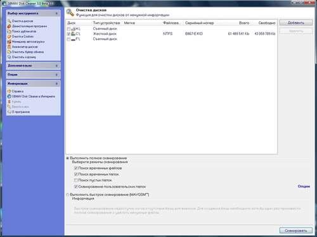Click the hard disk C:\ icon

click(73, 34)
